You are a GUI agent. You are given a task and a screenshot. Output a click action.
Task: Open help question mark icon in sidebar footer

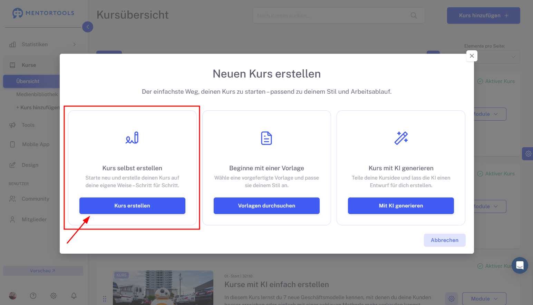coord(33,296)
